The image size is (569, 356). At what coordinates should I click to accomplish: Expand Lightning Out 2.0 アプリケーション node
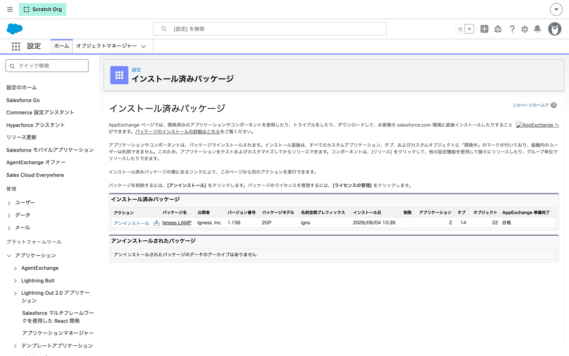coord(15,294)
